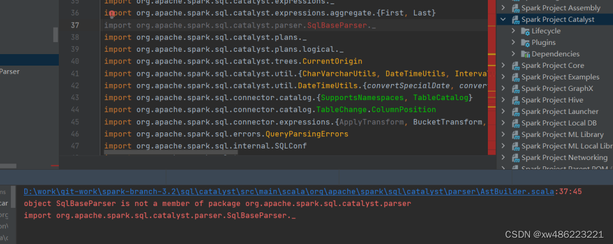Click the editor horizontal scrollbar thumb
The image size is (613, 244).
click(x=171, y=153)
